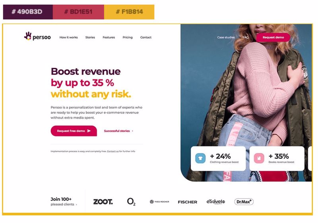318x223 pixels.
Task: Click the ZOOT client logo
Action: point(103,202)
